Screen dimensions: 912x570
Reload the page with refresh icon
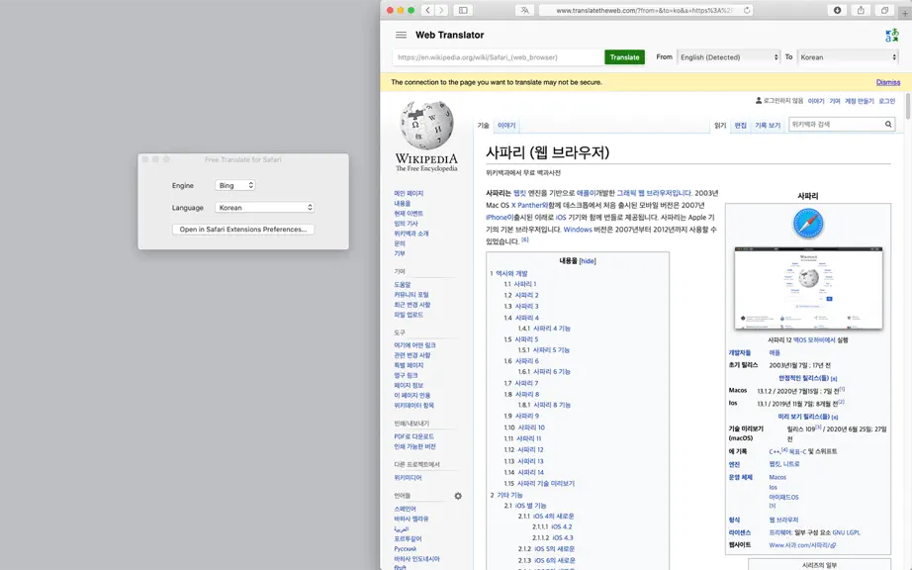746,10
